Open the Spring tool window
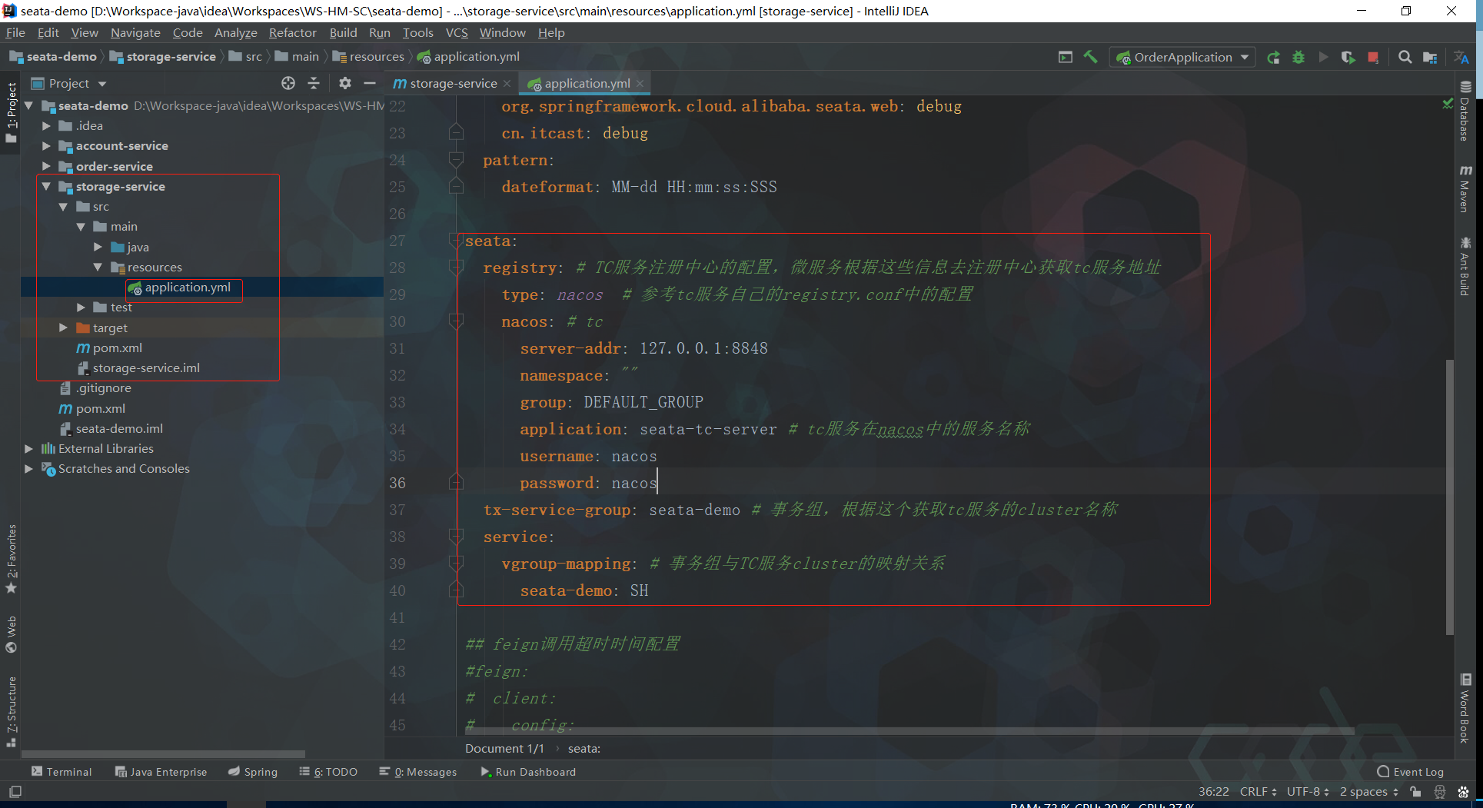Viewport: 1483px width, 808px height. pyautogui.click(x=253, y=772)
